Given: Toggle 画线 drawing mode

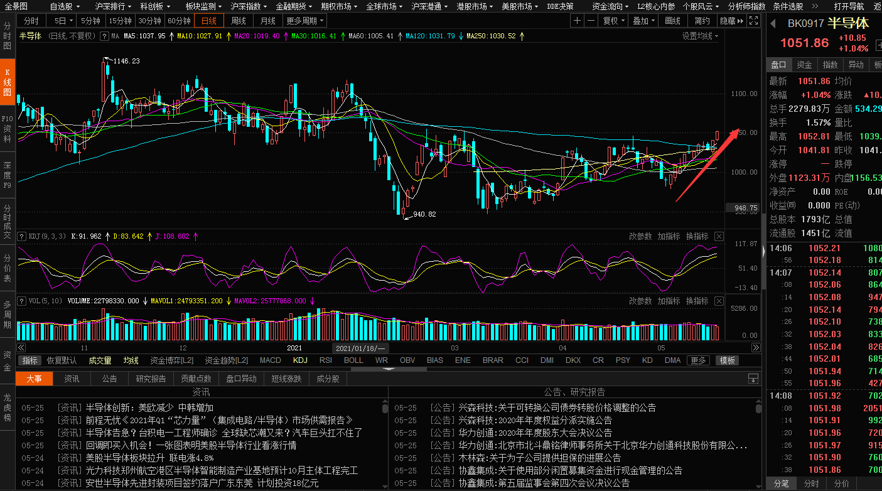Looking at the screenshot, I should pos(672,21).
